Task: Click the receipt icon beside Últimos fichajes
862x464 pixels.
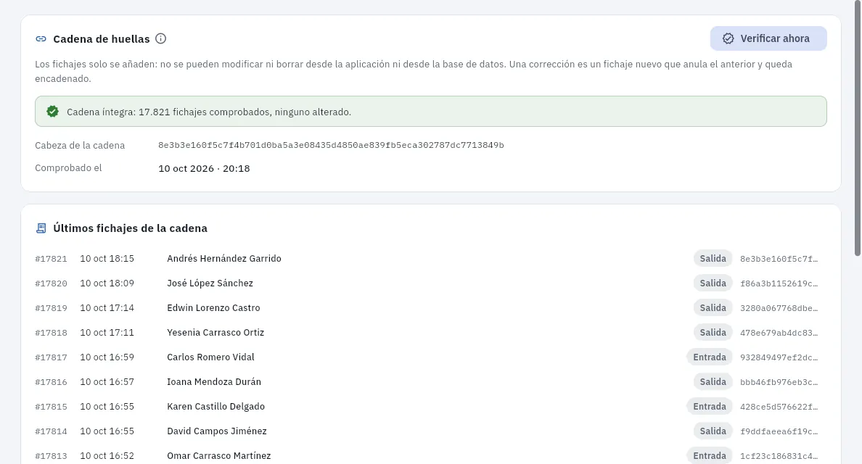Action: point(41,228)
